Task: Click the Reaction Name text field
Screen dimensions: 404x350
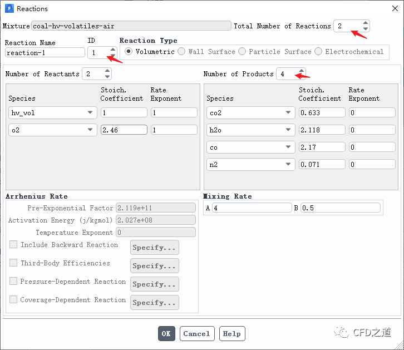Action: point(45,53)
